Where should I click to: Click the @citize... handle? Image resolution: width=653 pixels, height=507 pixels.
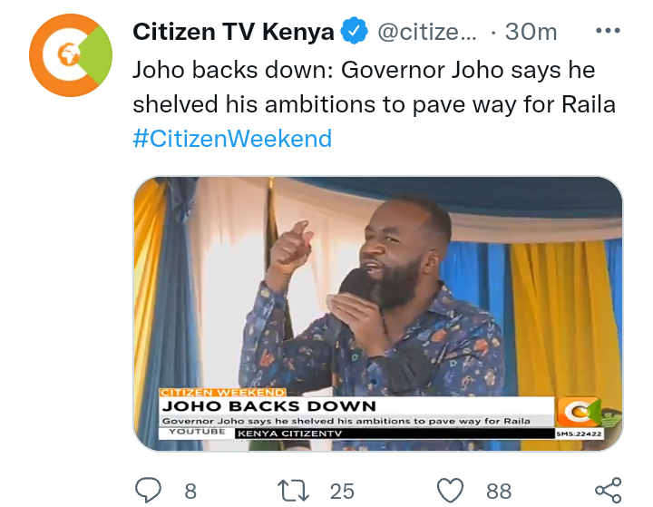pyautogui.click(x=427, y=32)
